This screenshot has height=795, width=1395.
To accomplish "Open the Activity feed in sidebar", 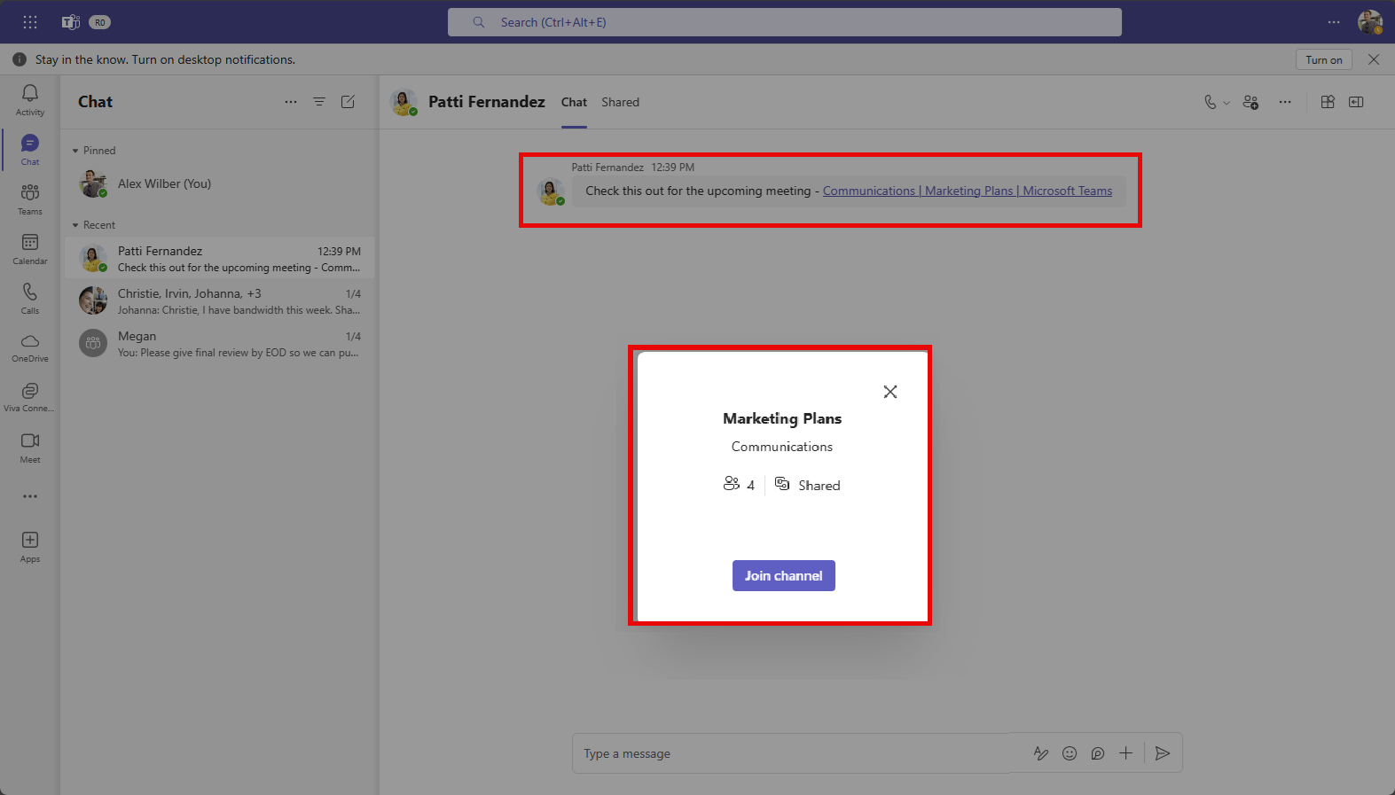I will point(30,99).
